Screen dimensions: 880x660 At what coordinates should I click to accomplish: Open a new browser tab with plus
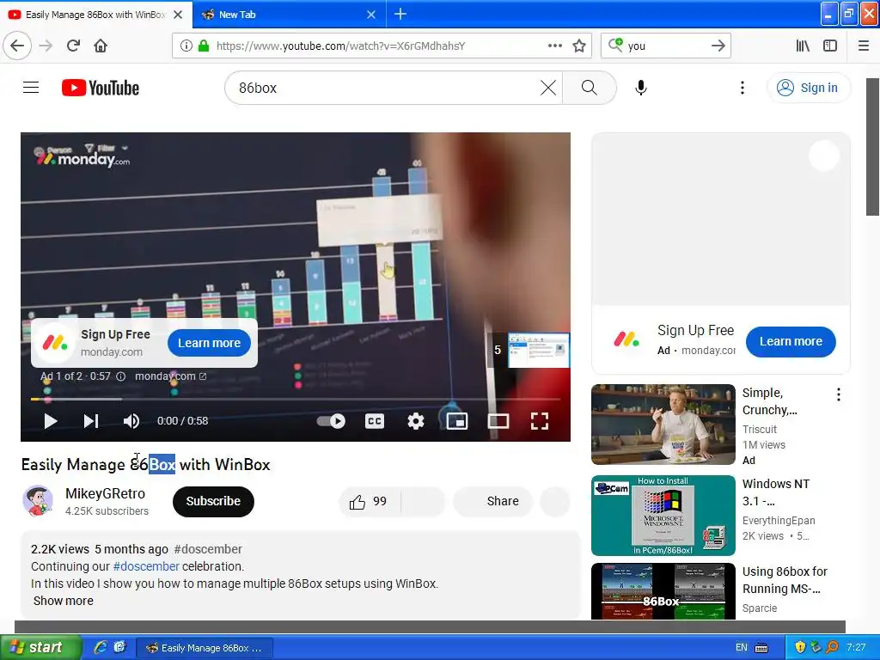point(400,14)
